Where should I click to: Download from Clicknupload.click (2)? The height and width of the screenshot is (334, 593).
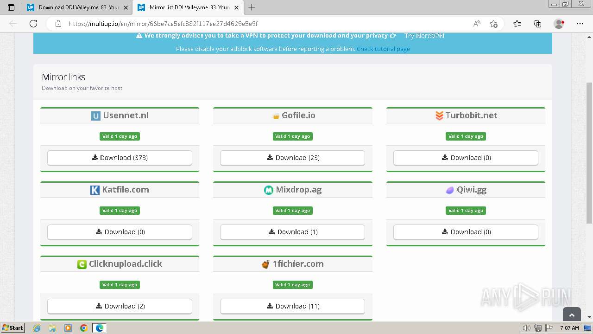coord(120,306)
